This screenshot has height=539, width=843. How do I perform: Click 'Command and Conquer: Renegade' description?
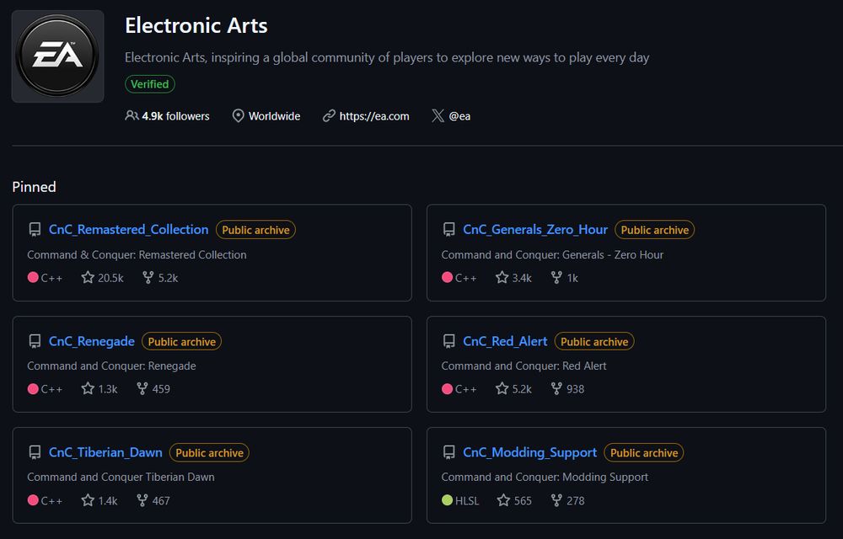[111, 366]
